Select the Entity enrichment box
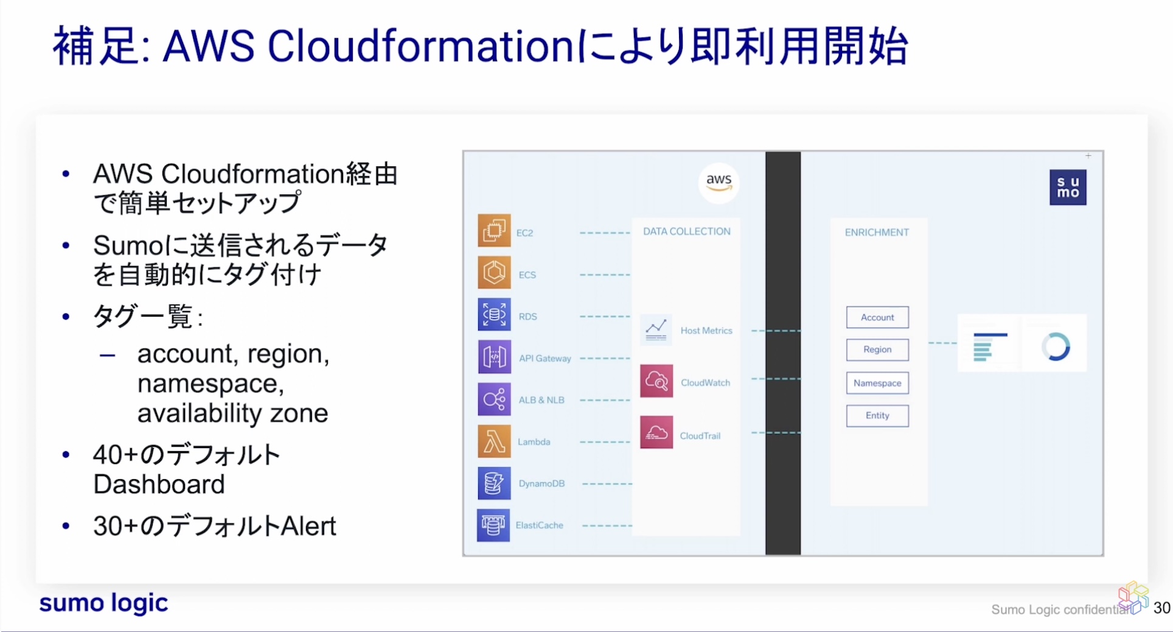 point(877,415)
